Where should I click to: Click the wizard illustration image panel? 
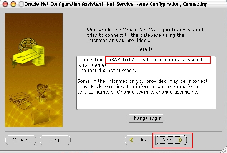tap(34, 70)
